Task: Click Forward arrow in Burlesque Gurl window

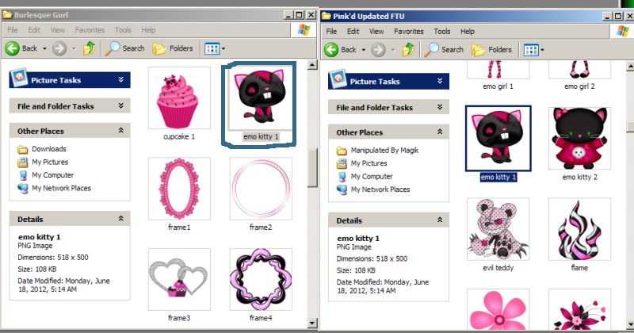Action: (x=59, y=48)
